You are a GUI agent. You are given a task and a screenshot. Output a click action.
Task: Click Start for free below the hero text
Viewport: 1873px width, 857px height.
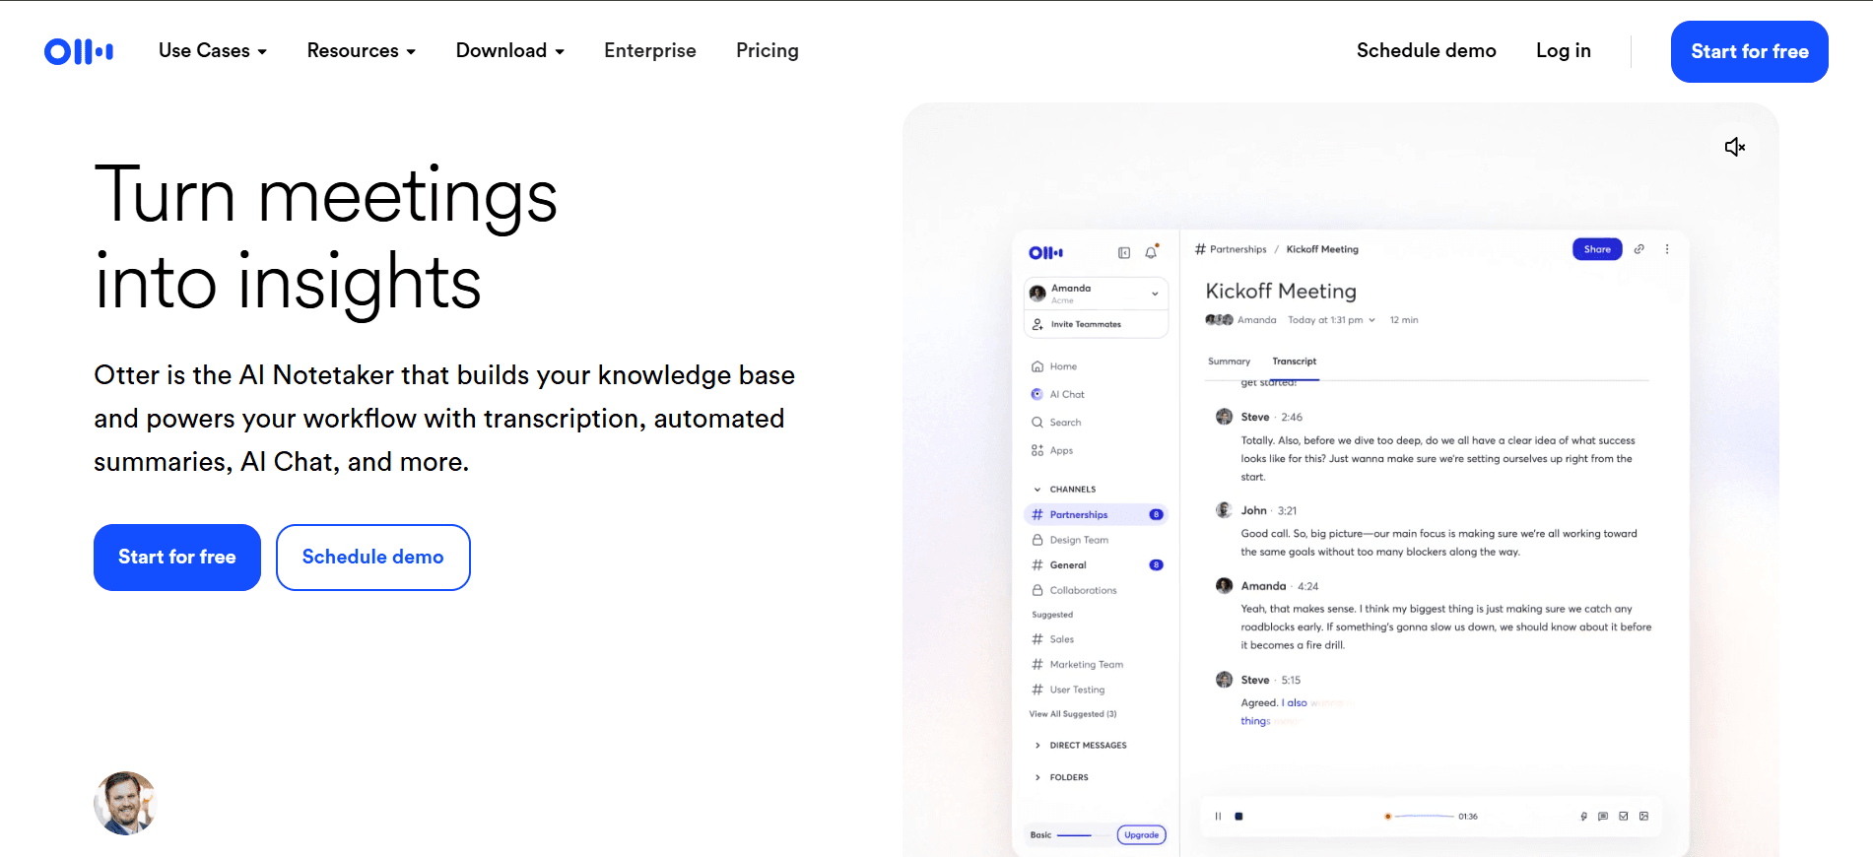(x=177, y=558)
